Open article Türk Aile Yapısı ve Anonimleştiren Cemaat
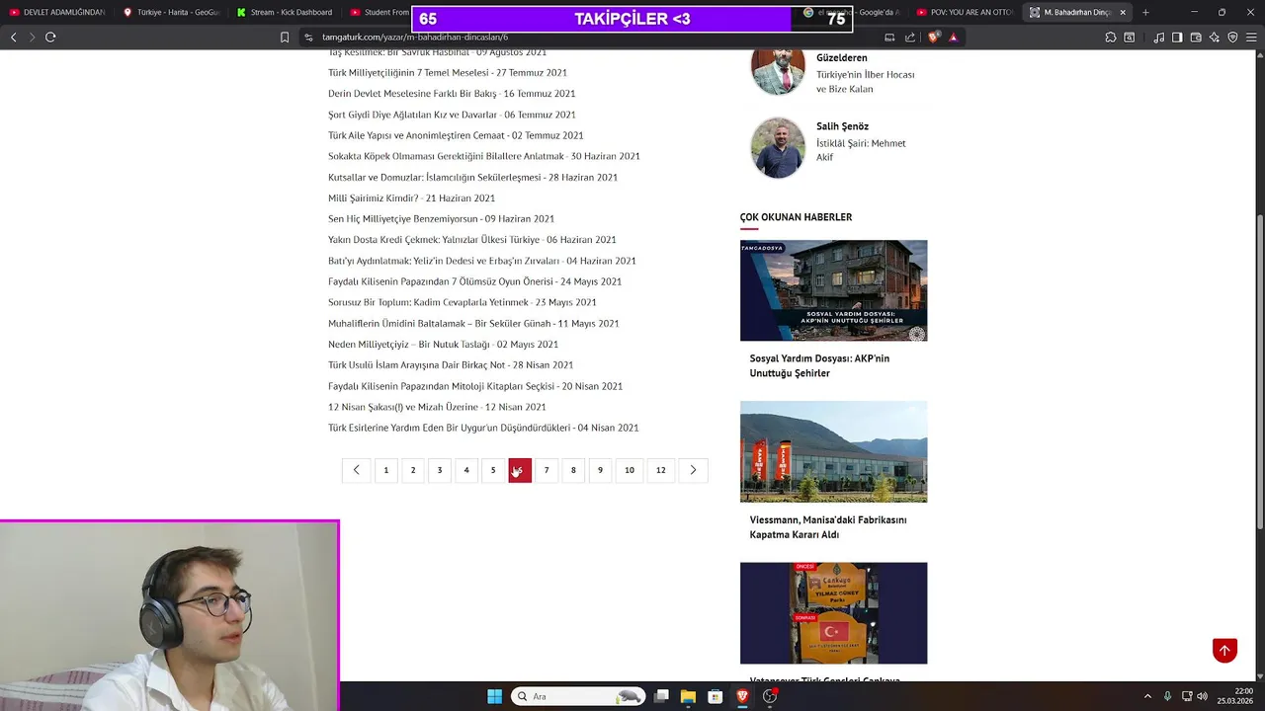The width and height of the screenshot is (1265, 711). point(456,135)
